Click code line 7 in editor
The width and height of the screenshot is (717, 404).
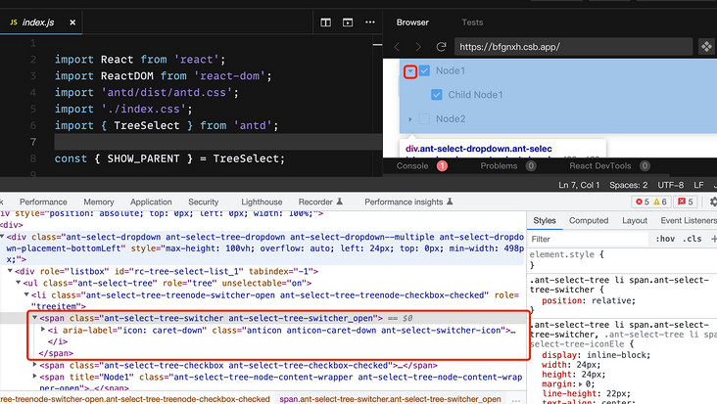point(218,142)
